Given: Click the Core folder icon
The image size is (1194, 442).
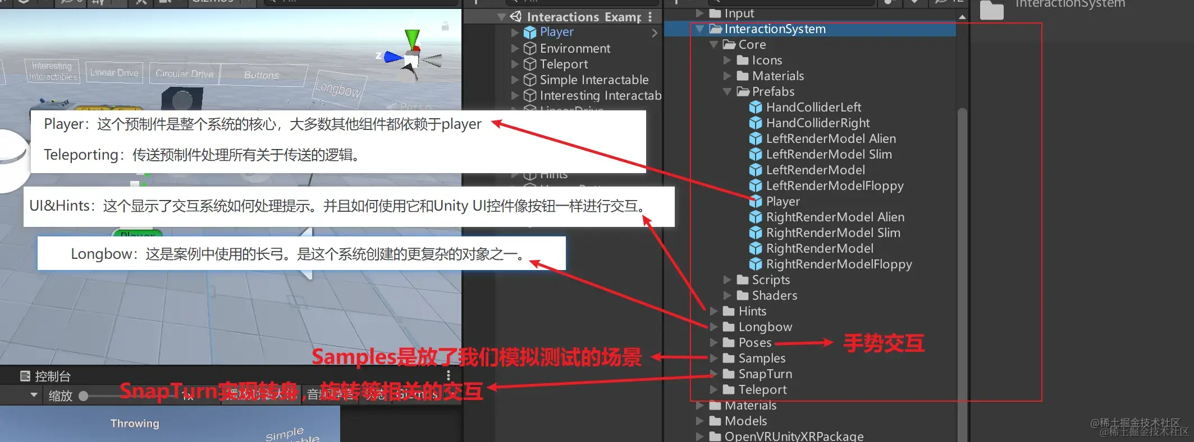Looking at the screenshot, I should (729, 44).
